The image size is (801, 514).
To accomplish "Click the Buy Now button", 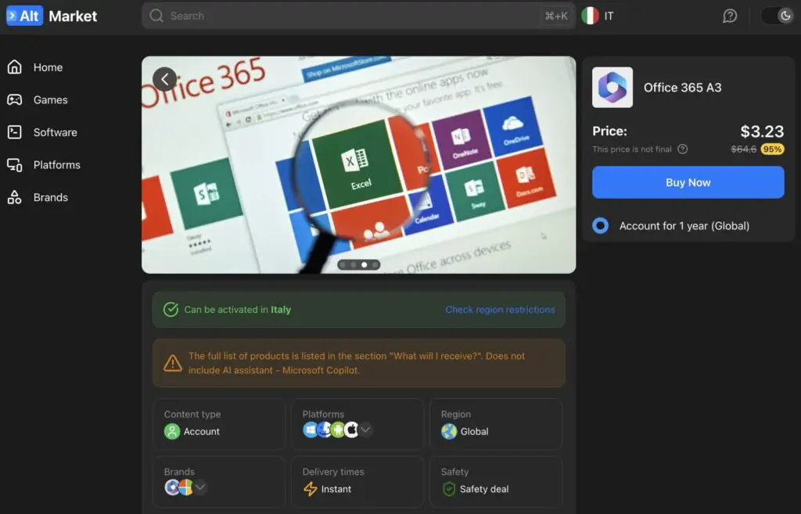I will tap(687, 182).
